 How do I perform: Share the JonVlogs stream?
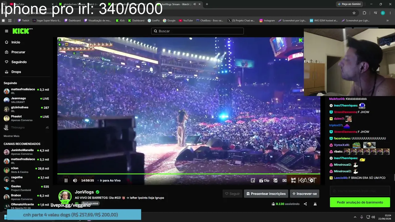click(305, 204)
